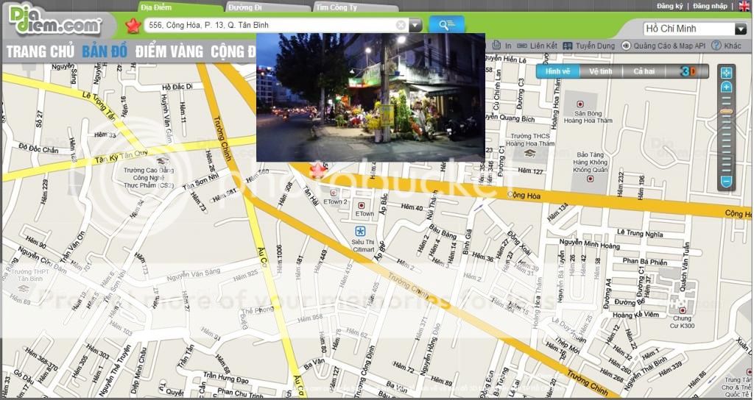Switch to the Tìm Công Ty tab
The width and height of the screenshot is (754, 400).
(336, 7)
